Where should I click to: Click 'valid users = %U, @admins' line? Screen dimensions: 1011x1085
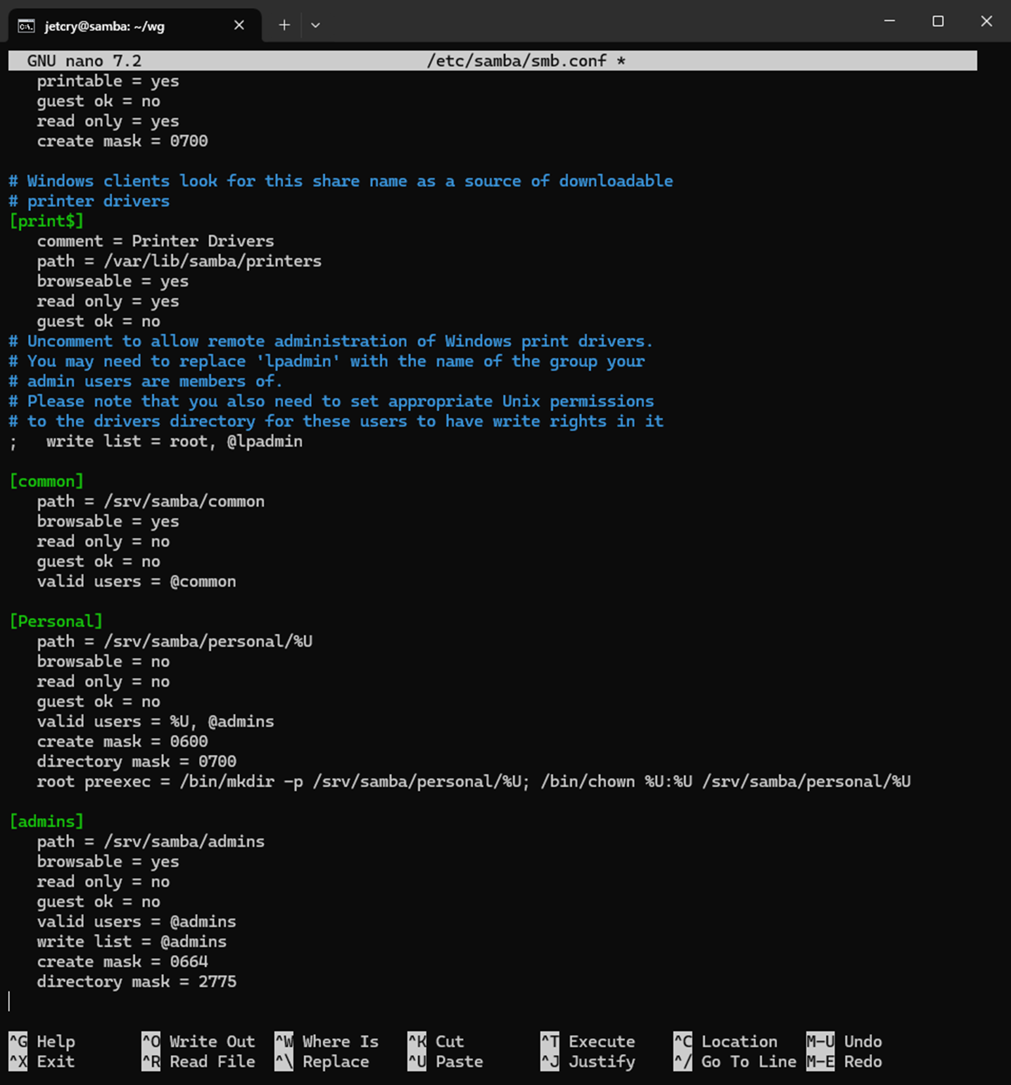[x=155, y=722]
